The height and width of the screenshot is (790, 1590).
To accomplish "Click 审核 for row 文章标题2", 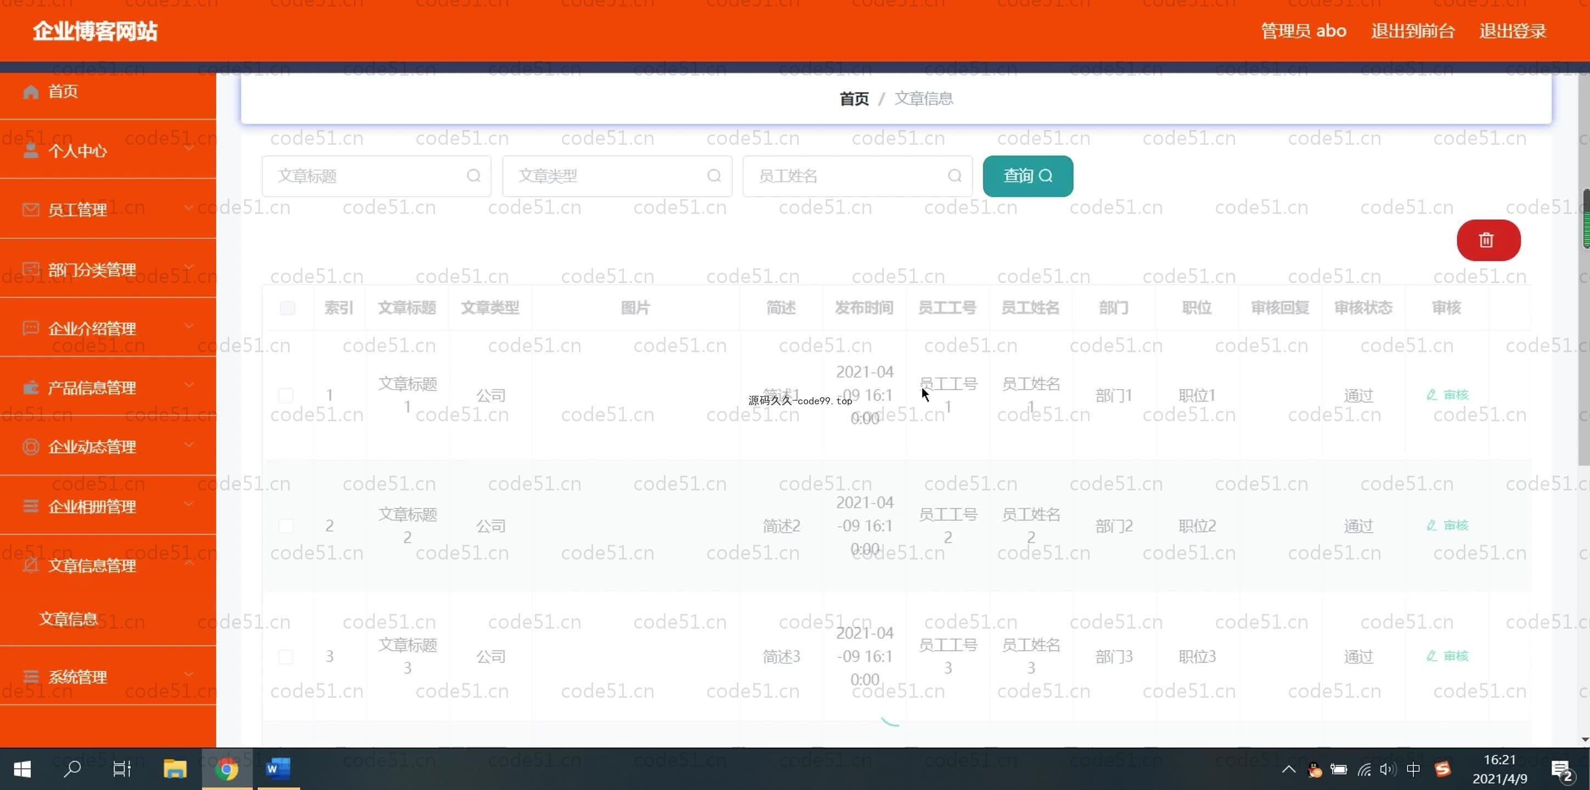I will pyautogui.click(x=1447, y=526).
